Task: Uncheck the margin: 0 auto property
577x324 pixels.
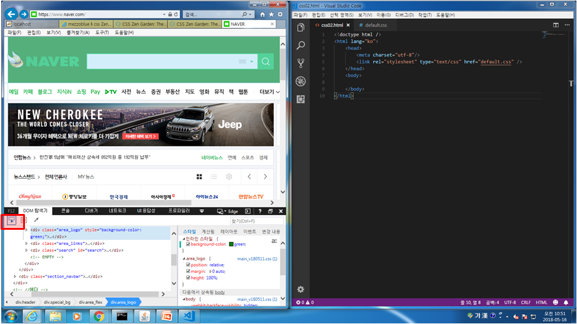Action: tap(188, 271)
